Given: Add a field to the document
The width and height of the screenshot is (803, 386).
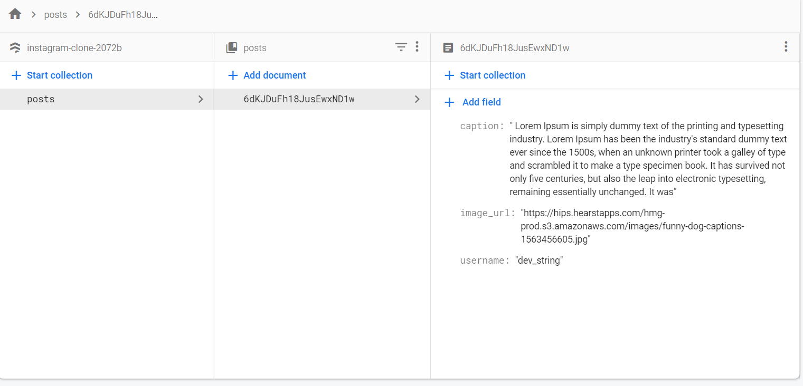Looking at the screenshot, I should click(x=481, y=102).
